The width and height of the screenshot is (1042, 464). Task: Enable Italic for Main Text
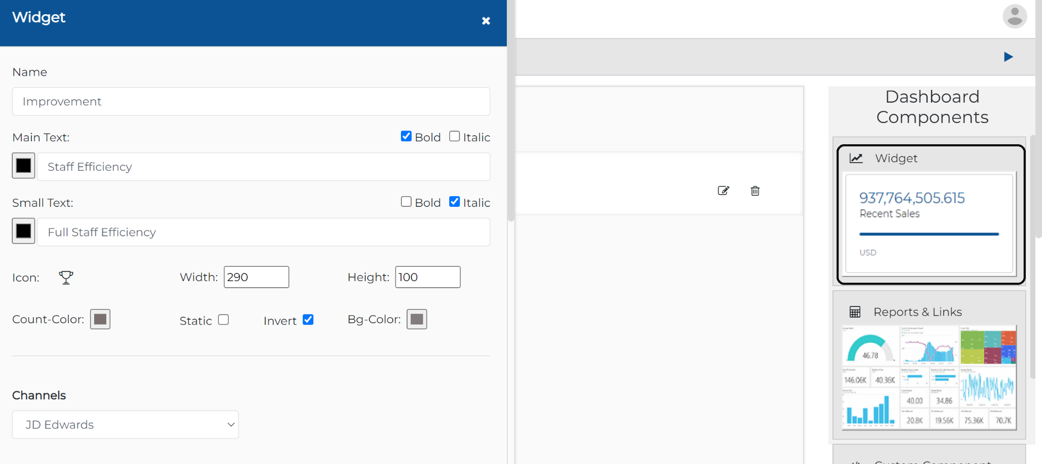(454, 136)
